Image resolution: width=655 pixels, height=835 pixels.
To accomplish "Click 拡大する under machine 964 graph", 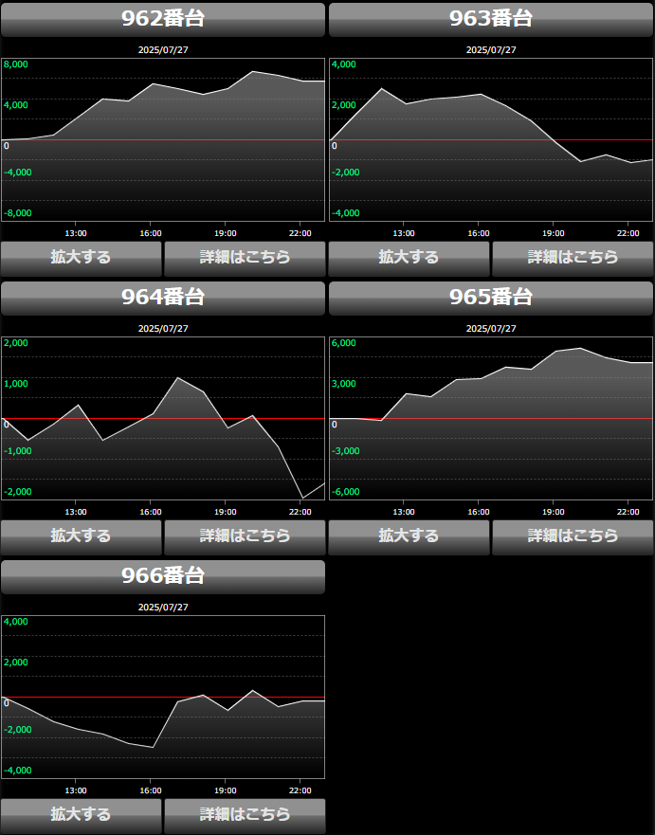I will click(81, 537).
